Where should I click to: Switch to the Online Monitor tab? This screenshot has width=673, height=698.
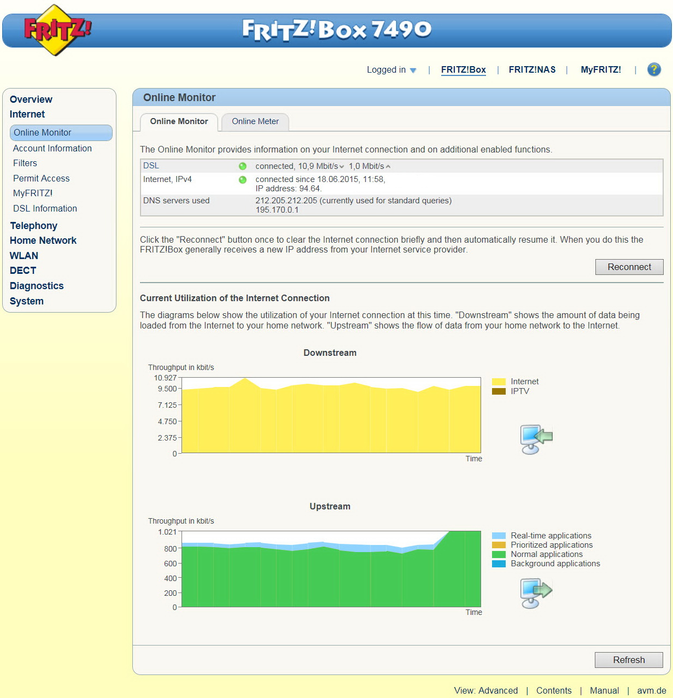coord(179,121)
